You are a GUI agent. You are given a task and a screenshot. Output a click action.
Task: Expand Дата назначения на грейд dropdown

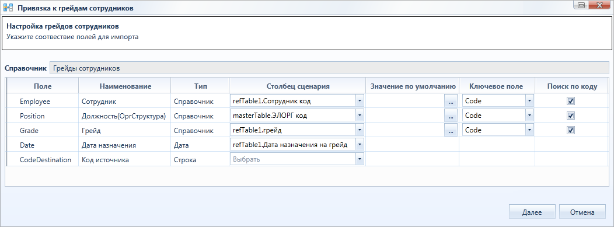point(360,145)
